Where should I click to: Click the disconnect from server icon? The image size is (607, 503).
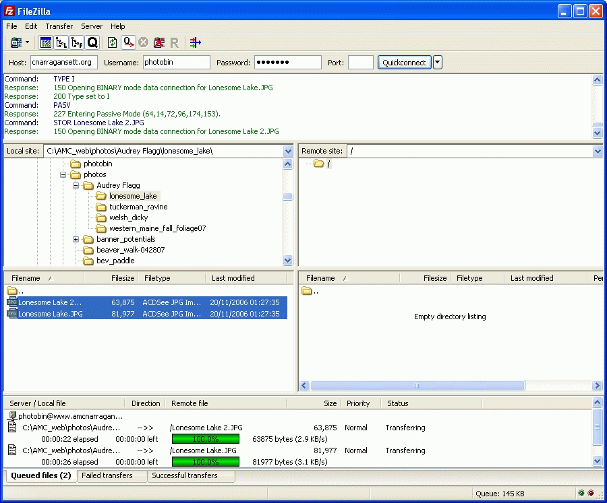coord(158,42)
